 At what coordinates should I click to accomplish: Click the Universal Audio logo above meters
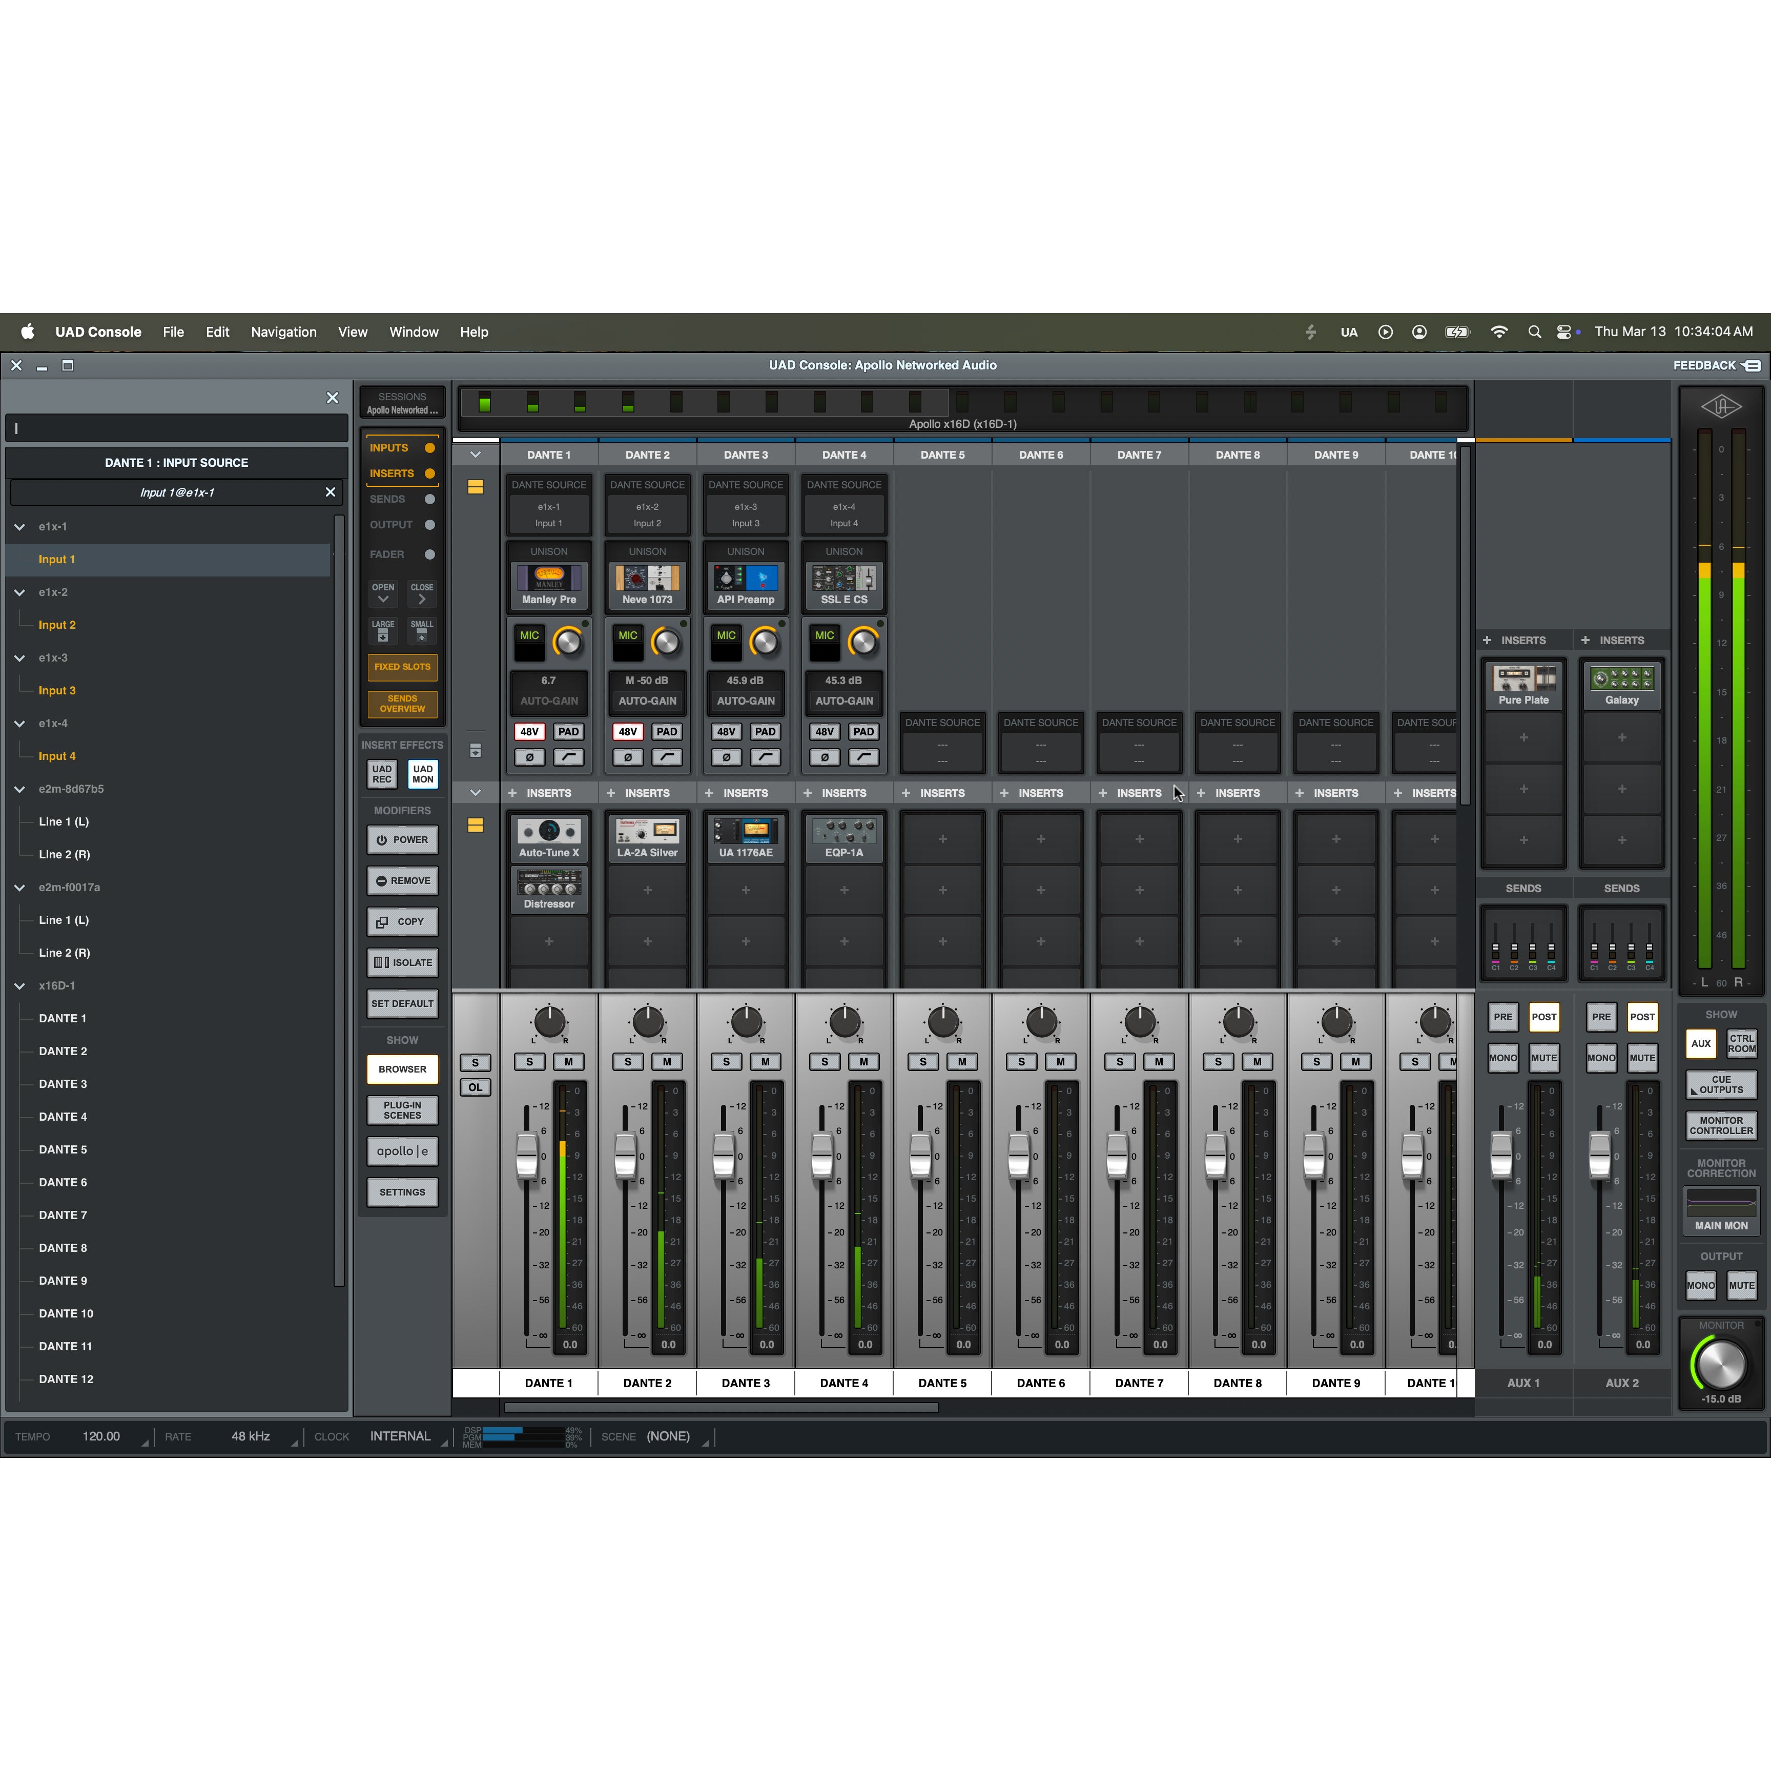coord(1721,406)
